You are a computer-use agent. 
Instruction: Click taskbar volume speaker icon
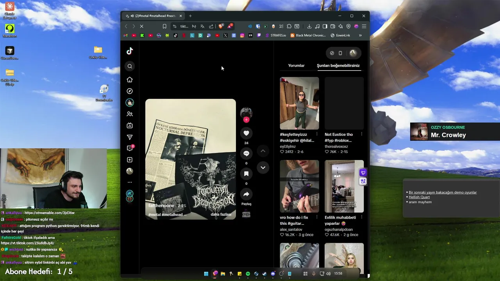coord(328,274)
